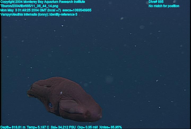Image resolution: width=191 pixels, height=129 pixels.
Task: Click the 'Dive# 665' label
Action: coord(156,2)
